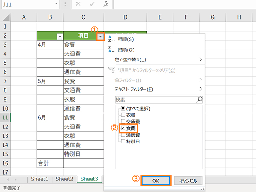The width and height of the screenshot is (256, 192).
Task: Open 色フィルター(I) submenu
Action: pos(154,80)
